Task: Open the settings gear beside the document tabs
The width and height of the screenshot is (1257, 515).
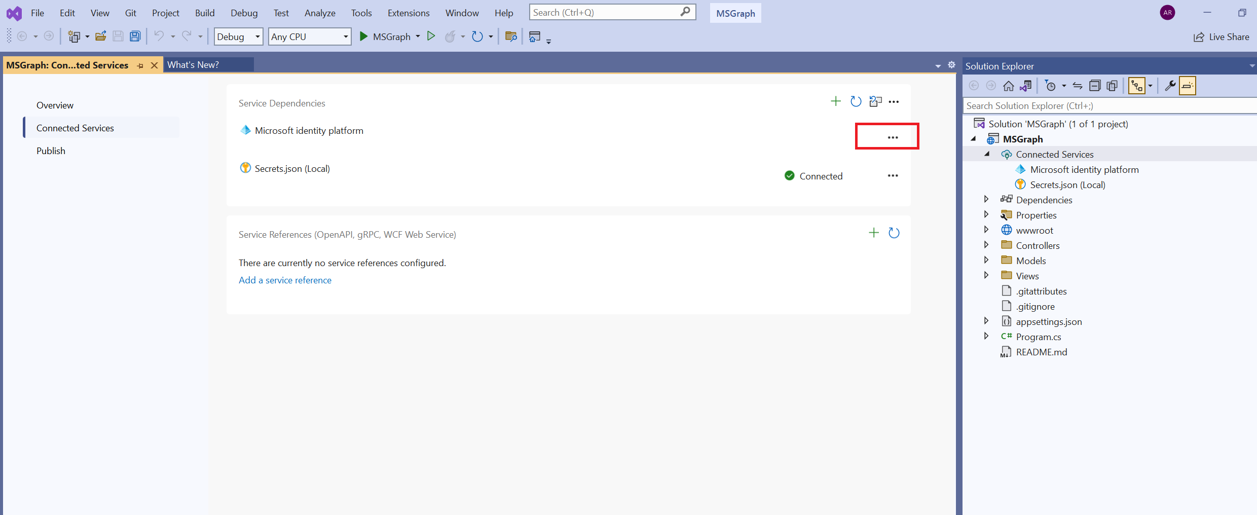Action: point(951,65)
